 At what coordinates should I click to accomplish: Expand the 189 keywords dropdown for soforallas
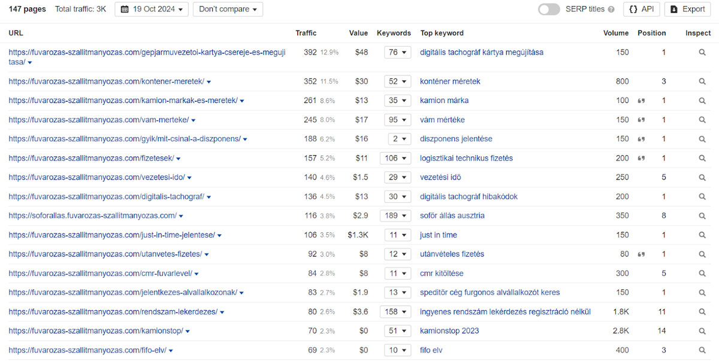pyautogui.click(x=395, y=216)
